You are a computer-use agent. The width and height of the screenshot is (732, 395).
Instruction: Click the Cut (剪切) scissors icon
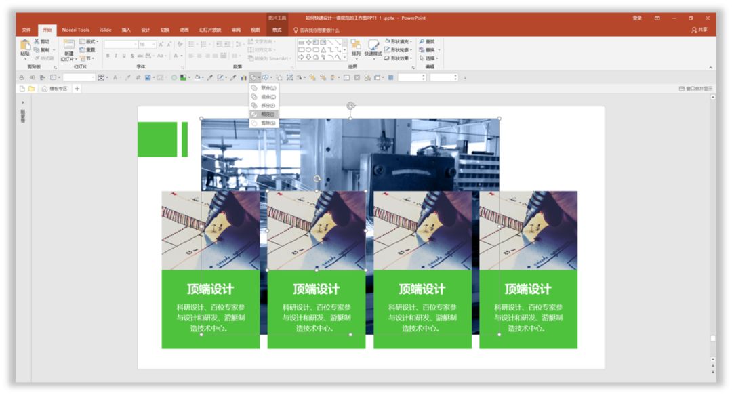tap(37, 41)
